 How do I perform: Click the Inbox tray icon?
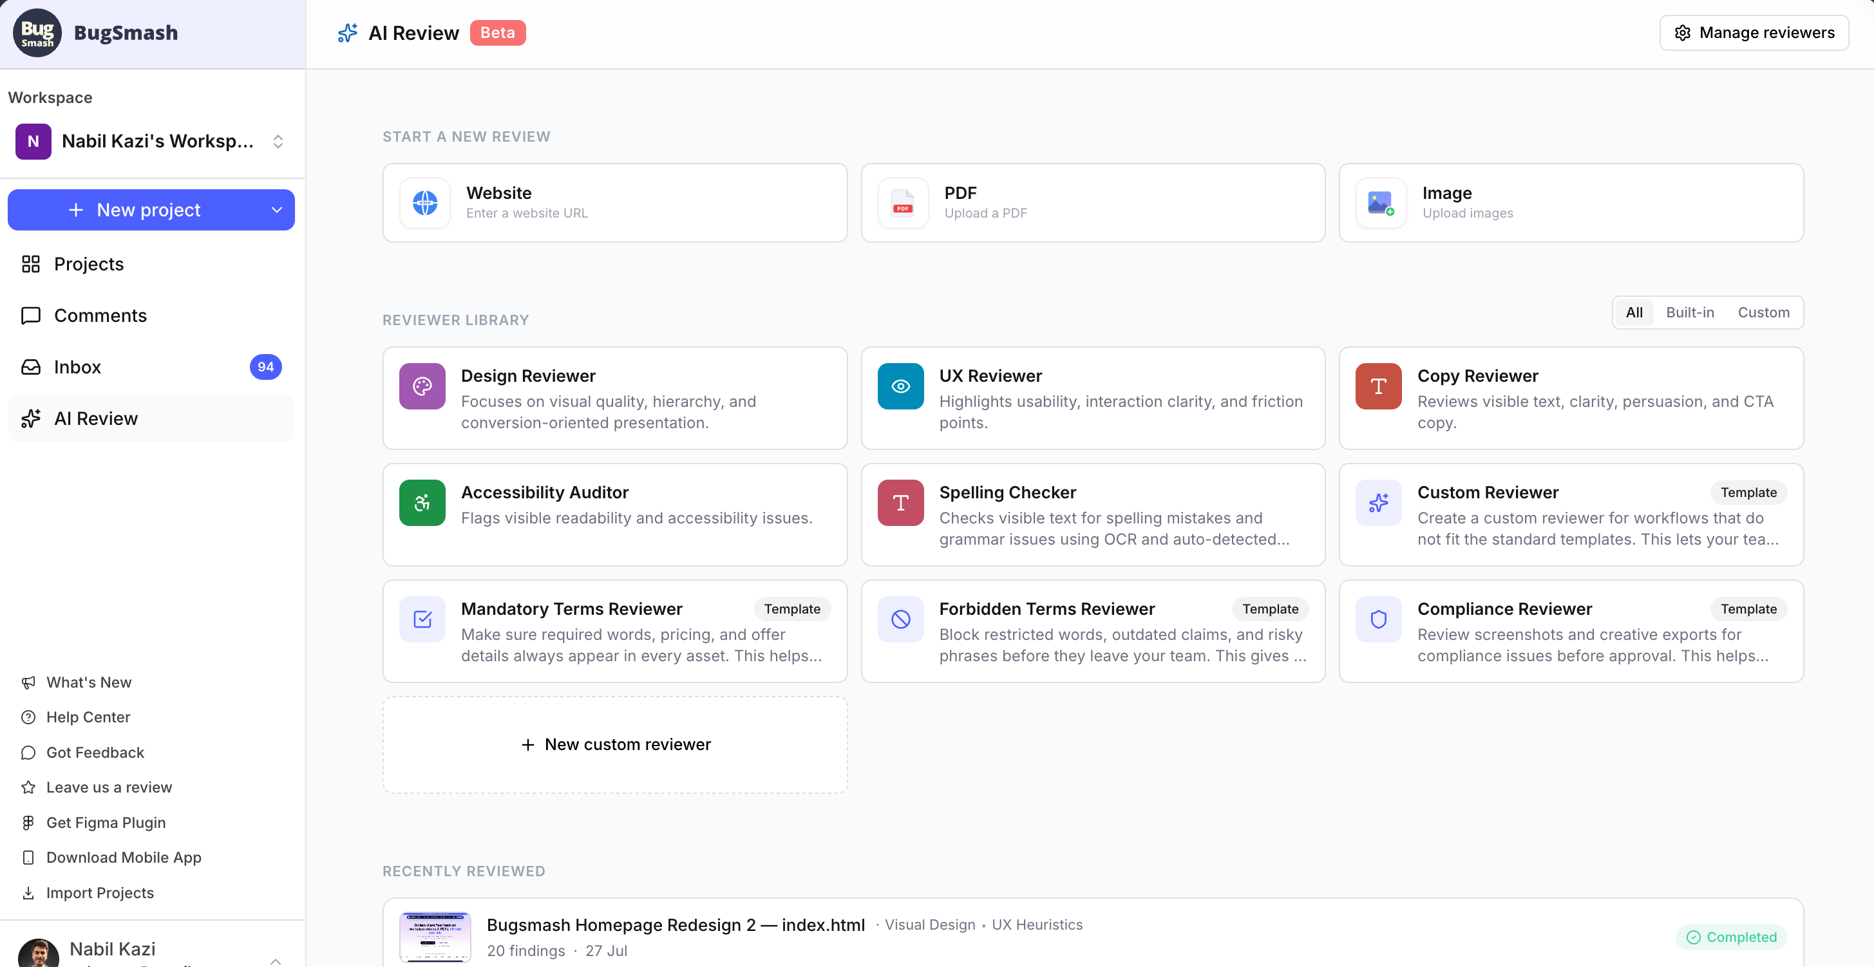click(x=30, y=367)
